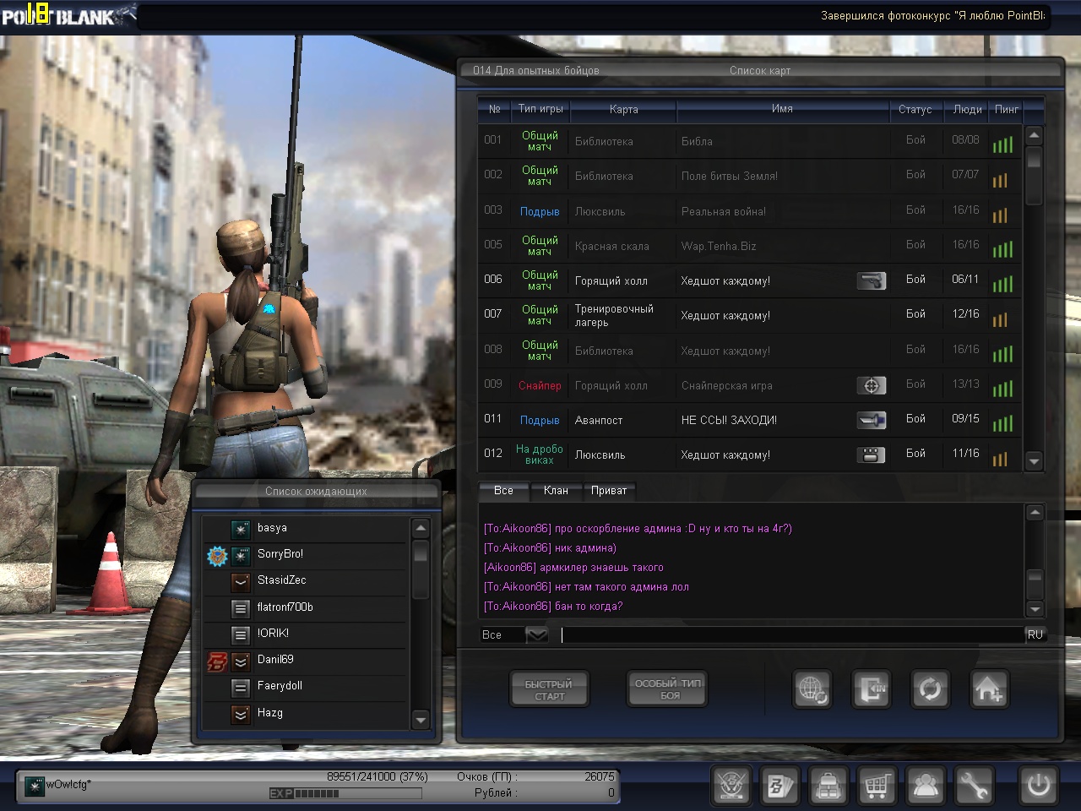Click the rank icon next to flatronf700b
The width and height of the screenshot is (1081, 811).
pos(241,607)
